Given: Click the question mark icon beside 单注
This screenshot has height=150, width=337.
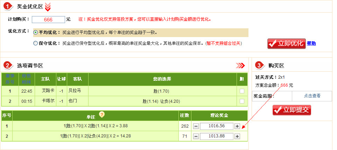Looking at the screenshot, I should (102, 114).
